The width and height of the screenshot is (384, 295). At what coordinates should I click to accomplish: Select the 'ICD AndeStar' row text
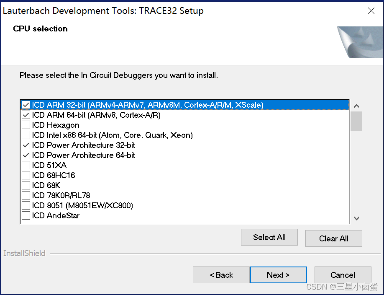tap(56, 215)
